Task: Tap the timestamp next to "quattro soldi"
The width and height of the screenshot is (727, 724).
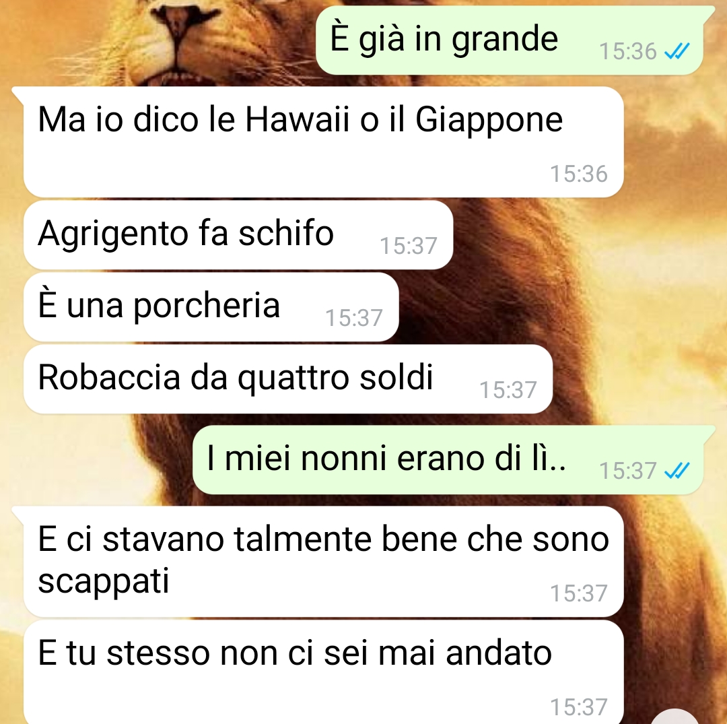Action: click(508, 390)
